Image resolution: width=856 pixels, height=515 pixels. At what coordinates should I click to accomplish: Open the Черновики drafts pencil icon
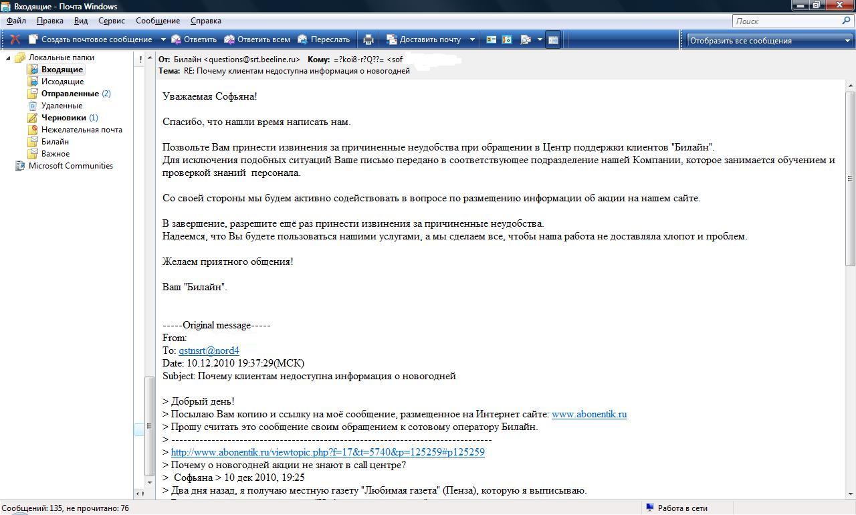(33, 118)
